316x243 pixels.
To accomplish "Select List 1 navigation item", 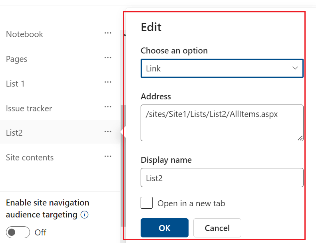I will pos(15,84).
